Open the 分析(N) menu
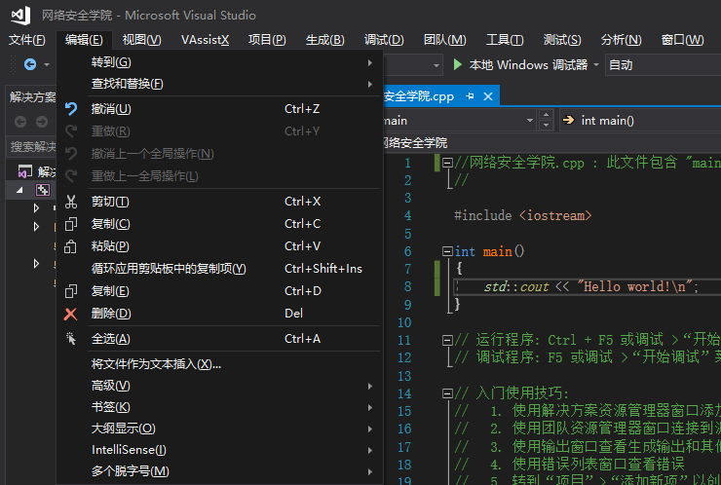Image resolution: width=721 pixels, height=485 pixels. click(621, 40)
